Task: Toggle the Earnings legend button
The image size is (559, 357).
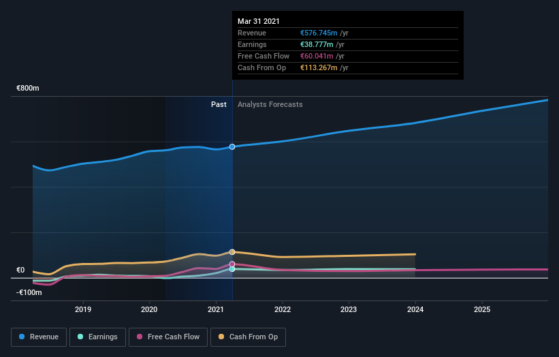Action: (x=97, y=337)
